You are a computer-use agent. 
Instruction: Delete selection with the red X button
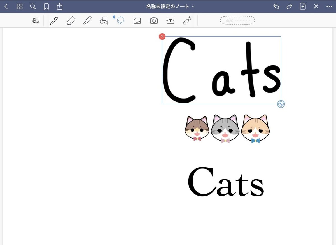pos(162,36)
